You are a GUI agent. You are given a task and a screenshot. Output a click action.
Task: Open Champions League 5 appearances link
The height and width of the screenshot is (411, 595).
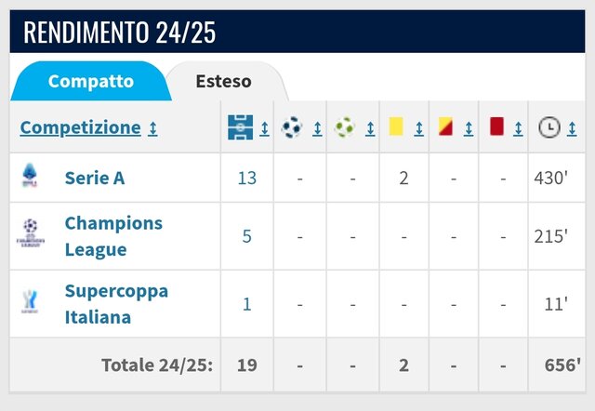pyautogui.click(x=247, y=236)
